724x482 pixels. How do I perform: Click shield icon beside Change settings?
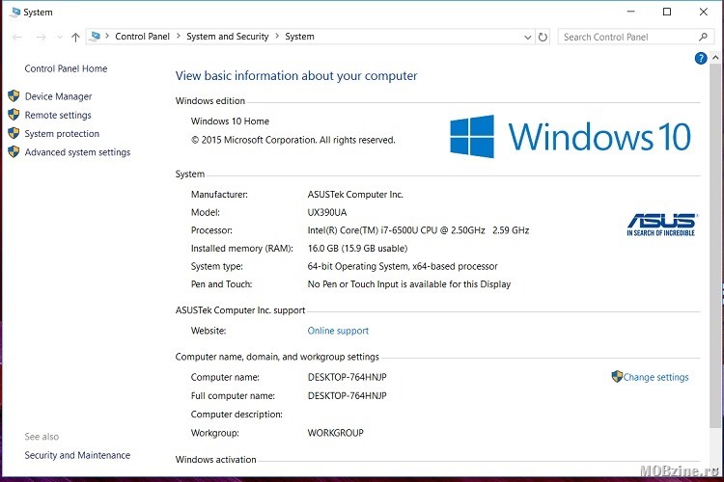coord(617,376)
